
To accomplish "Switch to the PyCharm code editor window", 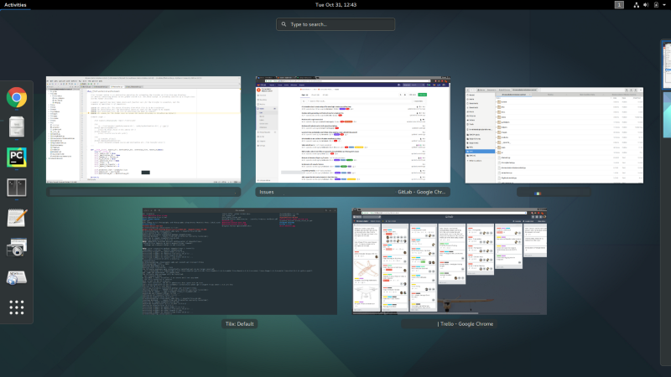I will 143,130.
